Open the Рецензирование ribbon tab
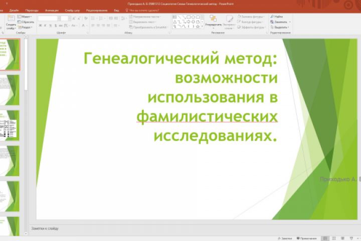The height and width of the screenshot is (241, 361). 97,11
